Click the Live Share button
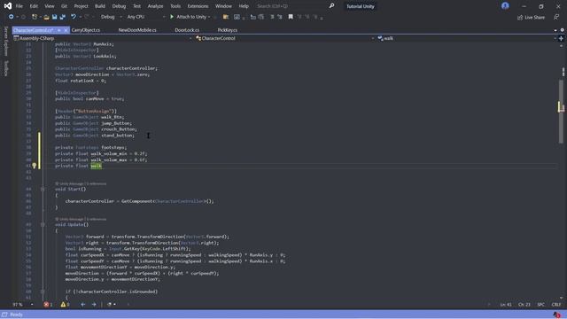567x319 pixels. tap(531, 18)
